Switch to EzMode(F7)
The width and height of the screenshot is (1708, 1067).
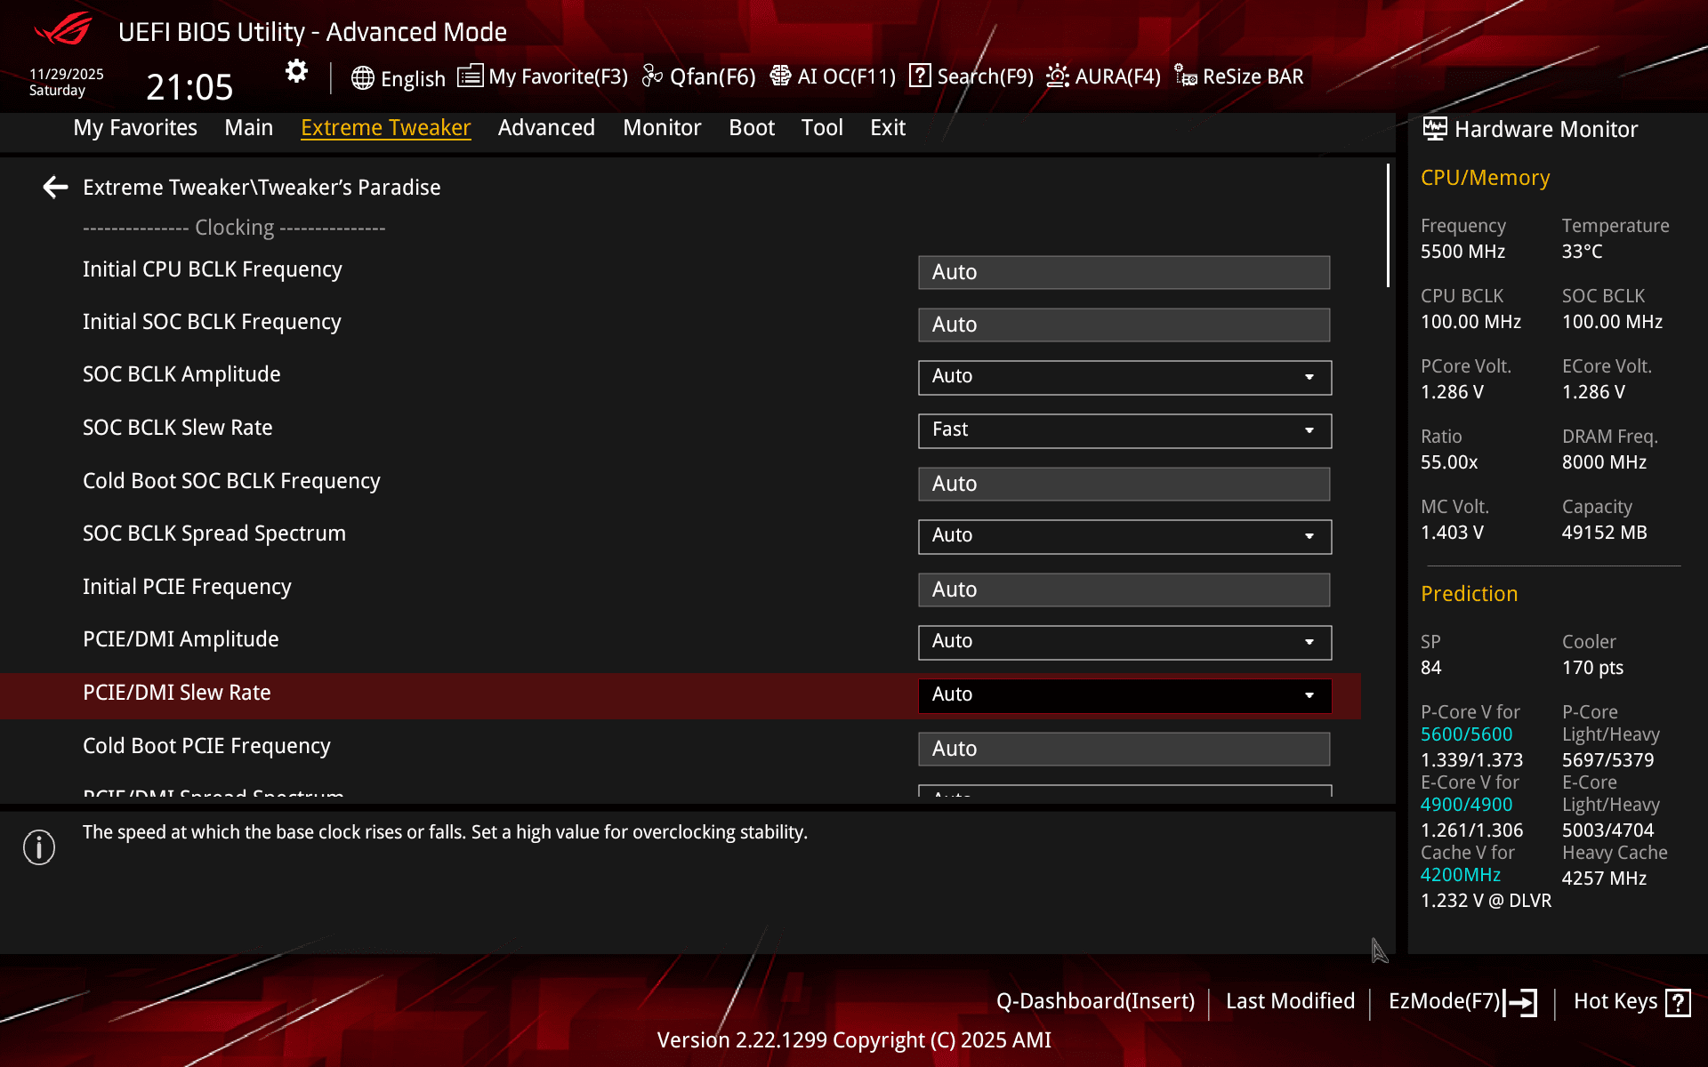pos(1462,1001)
